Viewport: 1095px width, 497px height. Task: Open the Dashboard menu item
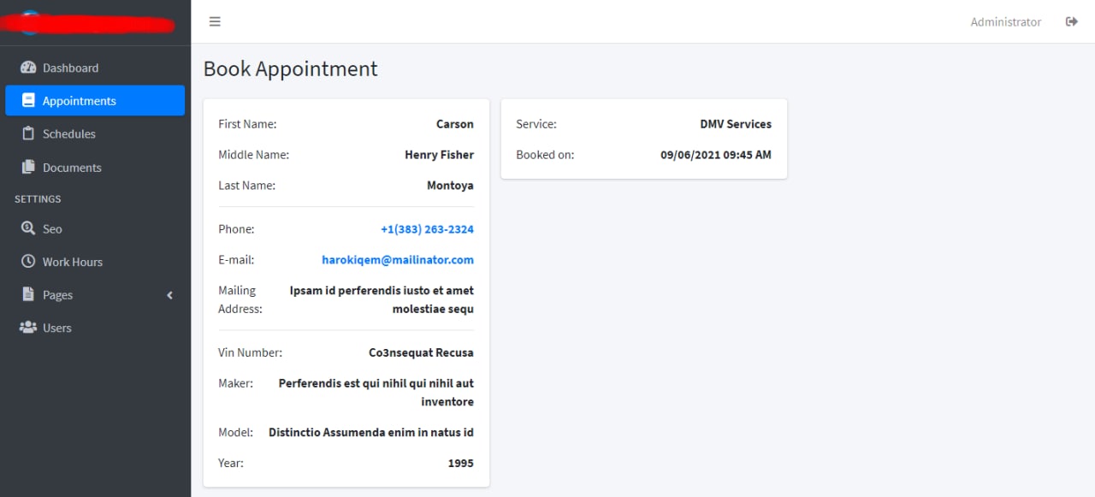coord(95,68)
